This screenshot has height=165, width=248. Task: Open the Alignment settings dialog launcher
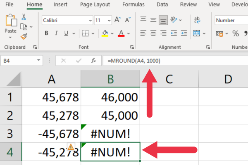click(208, 47)
